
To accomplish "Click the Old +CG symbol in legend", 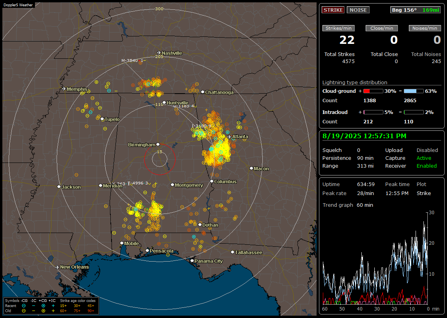I will coord(43,311).
